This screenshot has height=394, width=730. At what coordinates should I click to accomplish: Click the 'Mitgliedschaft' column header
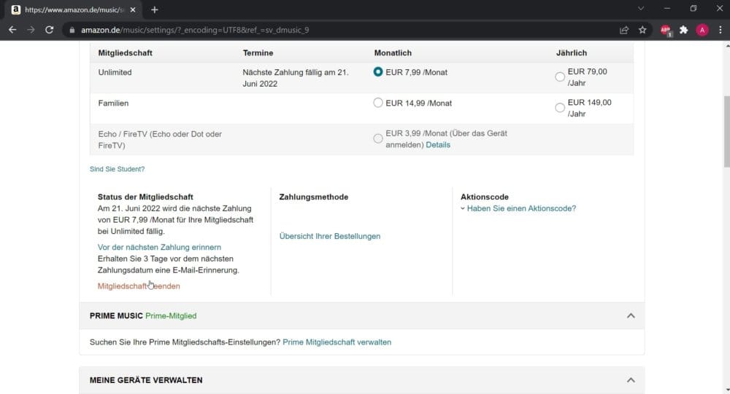point(126,53)
